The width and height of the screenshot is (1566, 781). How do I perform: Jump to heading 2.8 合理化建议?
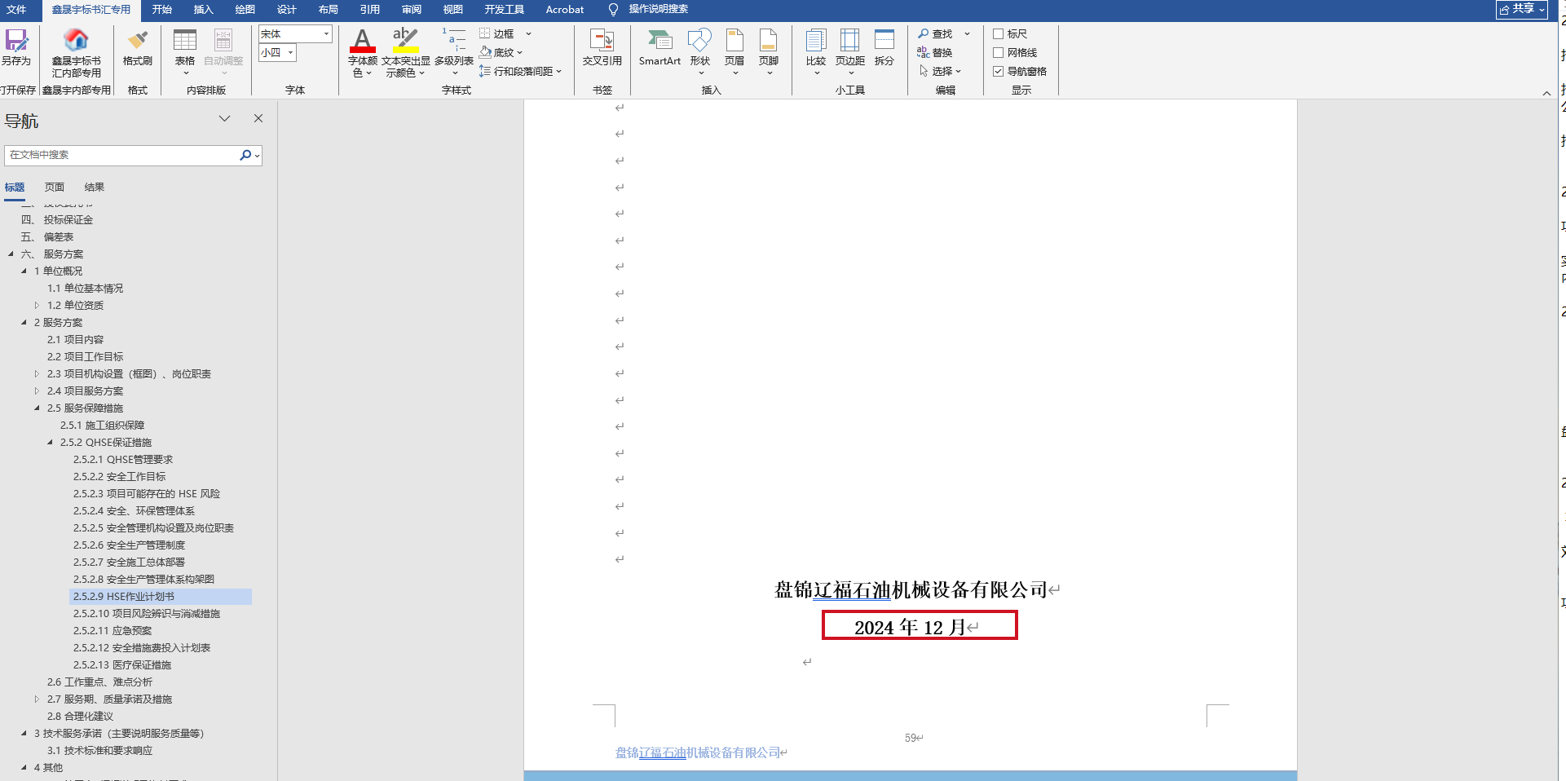(81, 717)
